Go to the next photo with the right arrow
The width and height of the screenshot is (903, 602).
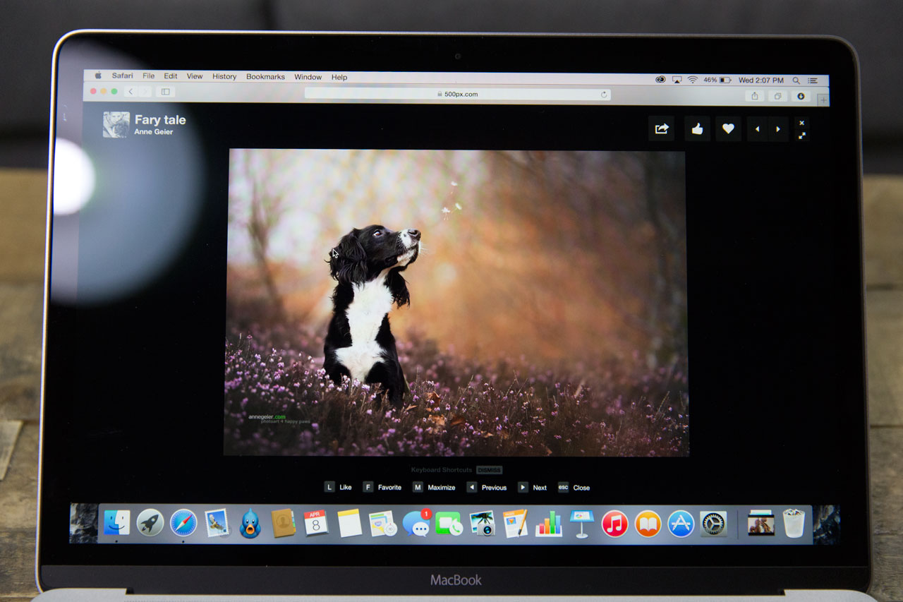[x=778, y=129]
